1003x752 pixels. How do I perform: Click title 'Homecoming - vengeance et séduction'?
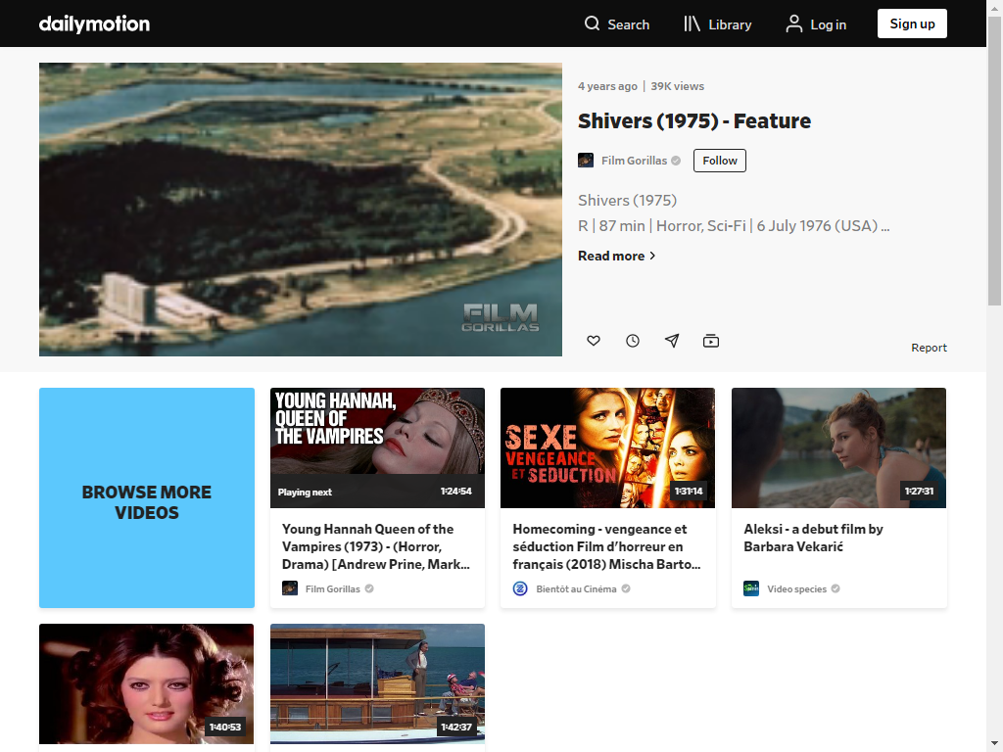(x=606, y=546)
